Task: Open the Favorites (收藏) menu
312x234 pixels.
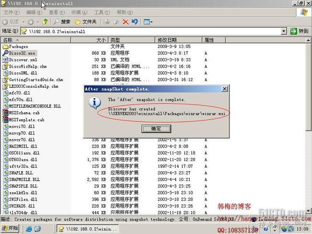Action: (79, 12)
